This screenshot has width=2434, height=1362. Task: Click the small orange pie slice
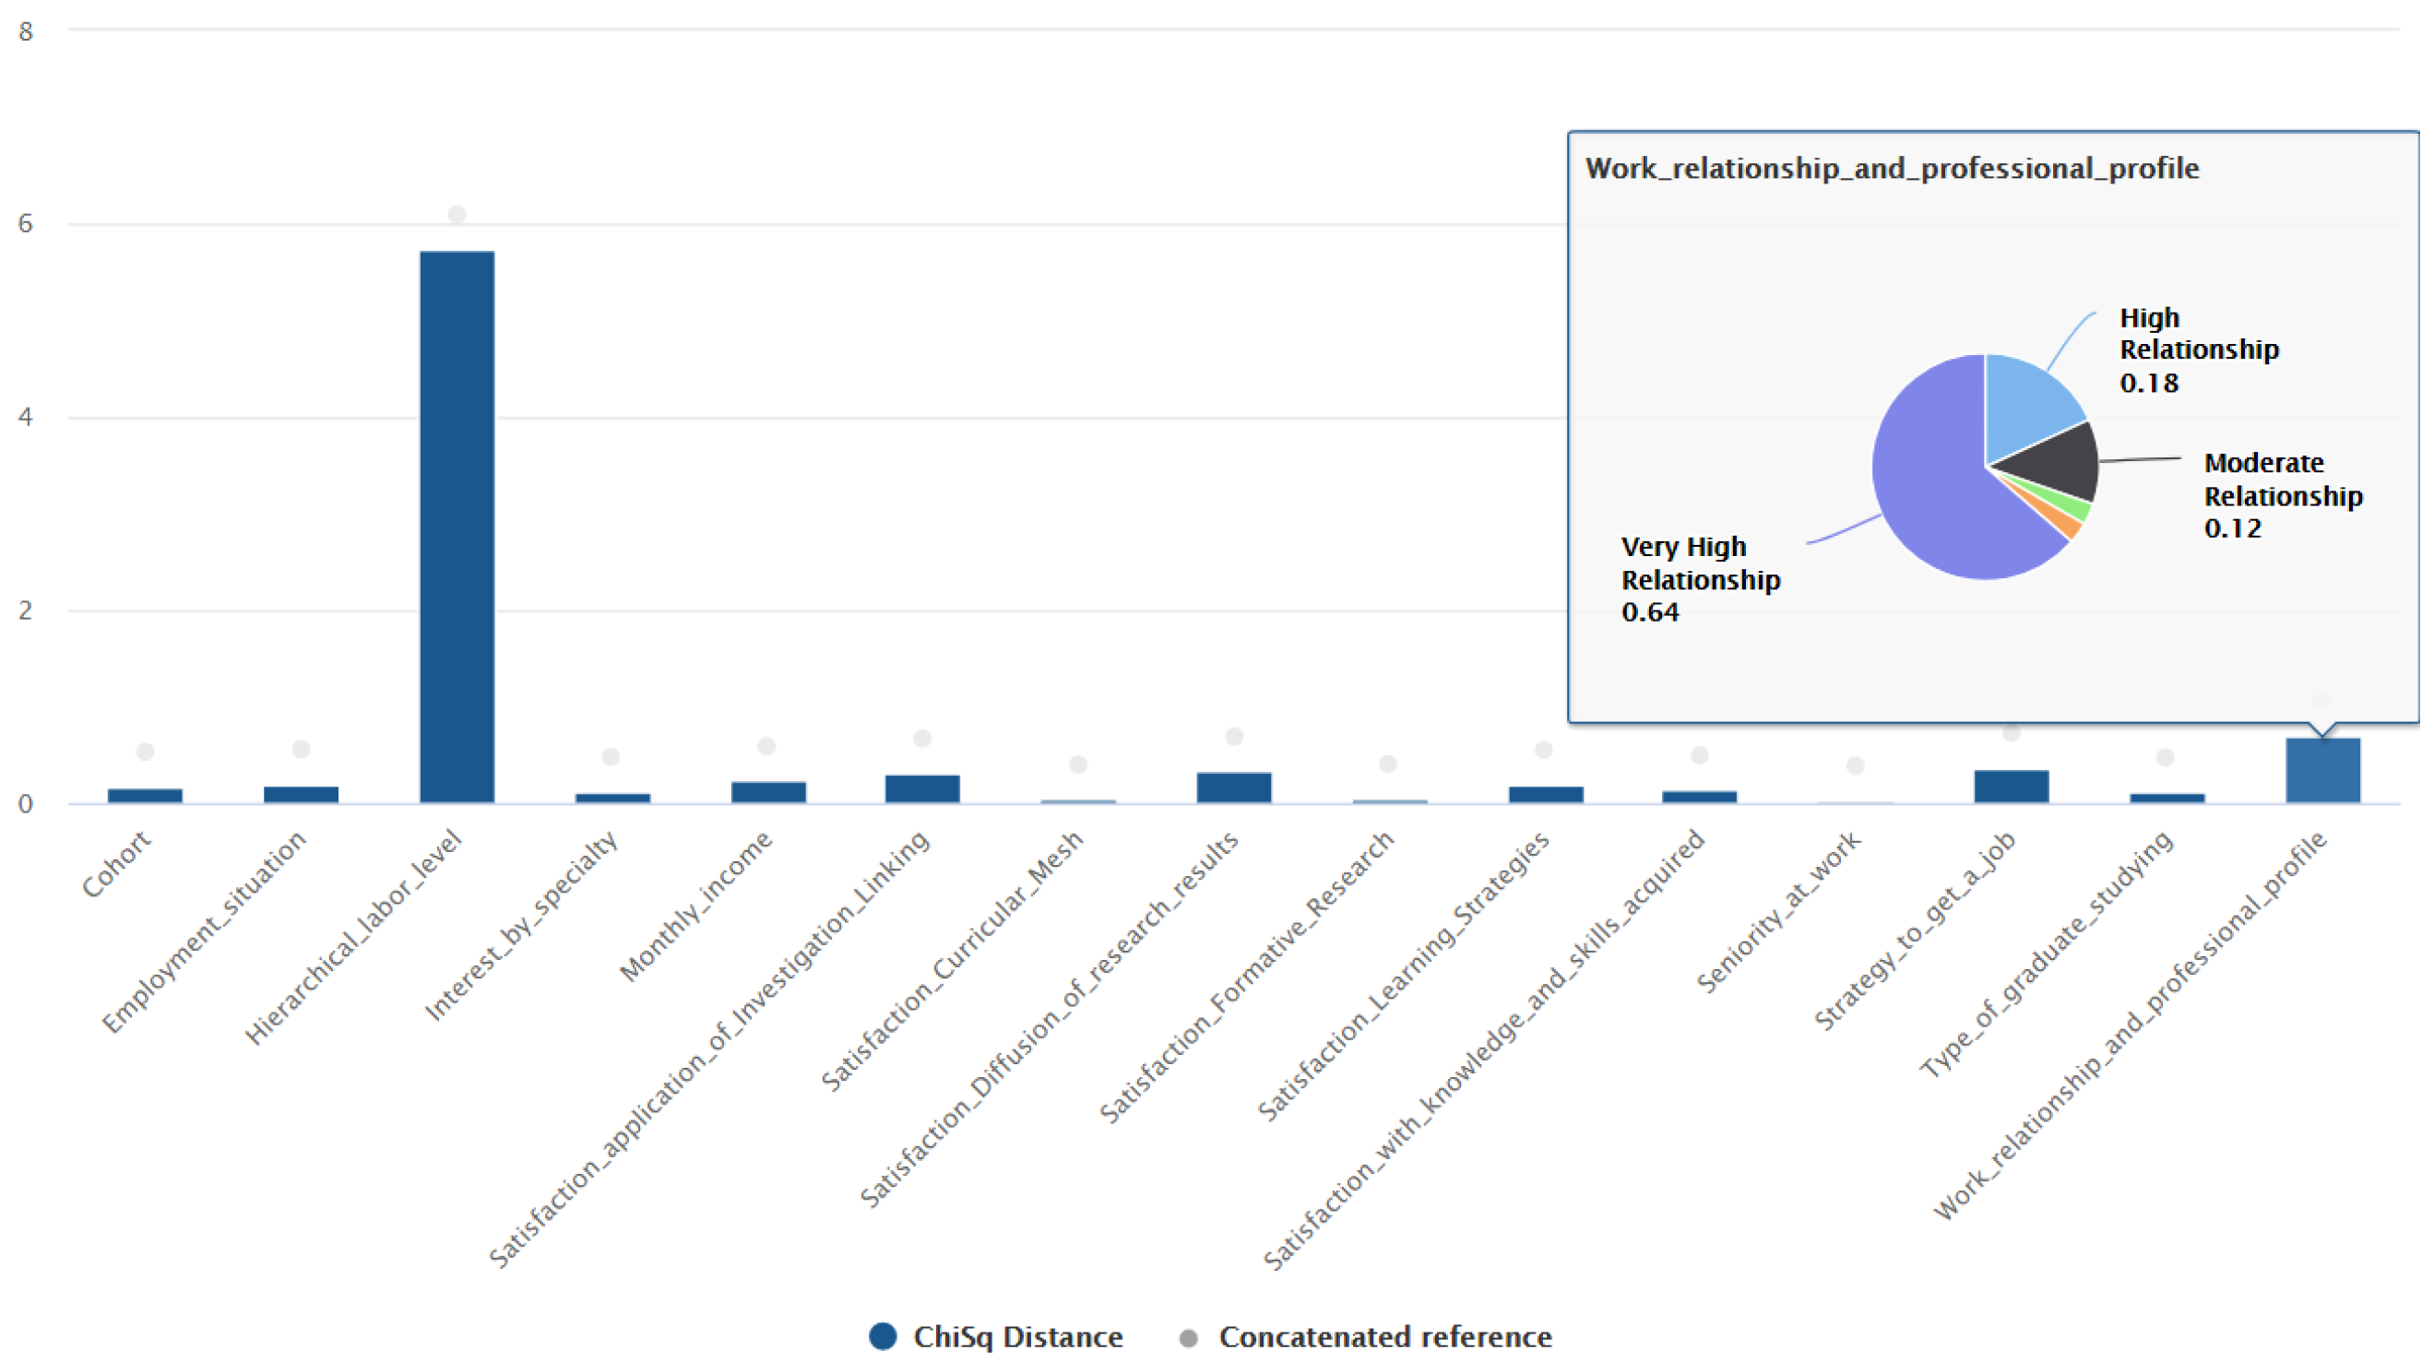(2063, 521)
